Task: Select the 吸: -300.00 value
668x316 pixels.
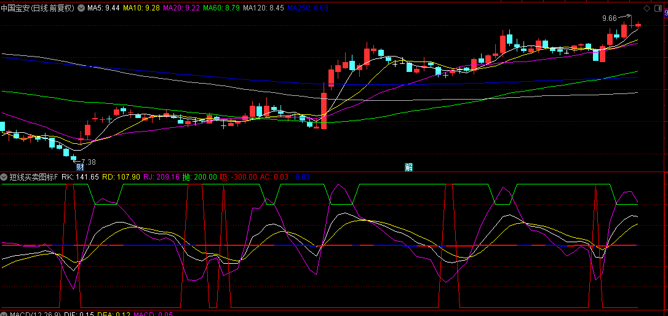Action: point(239,176)
